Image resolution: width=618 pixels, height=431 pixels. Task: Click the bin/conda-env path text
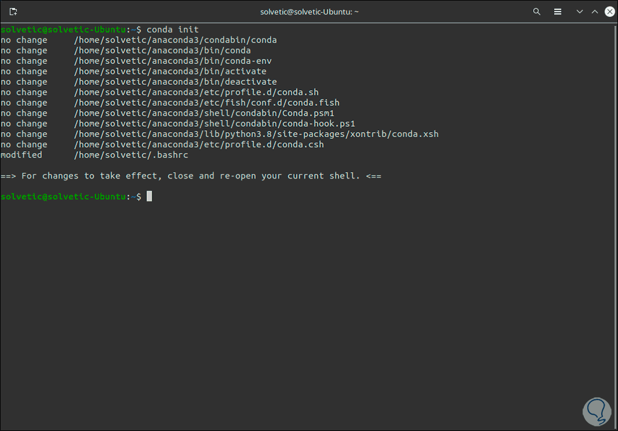click(x=173, y=61)
